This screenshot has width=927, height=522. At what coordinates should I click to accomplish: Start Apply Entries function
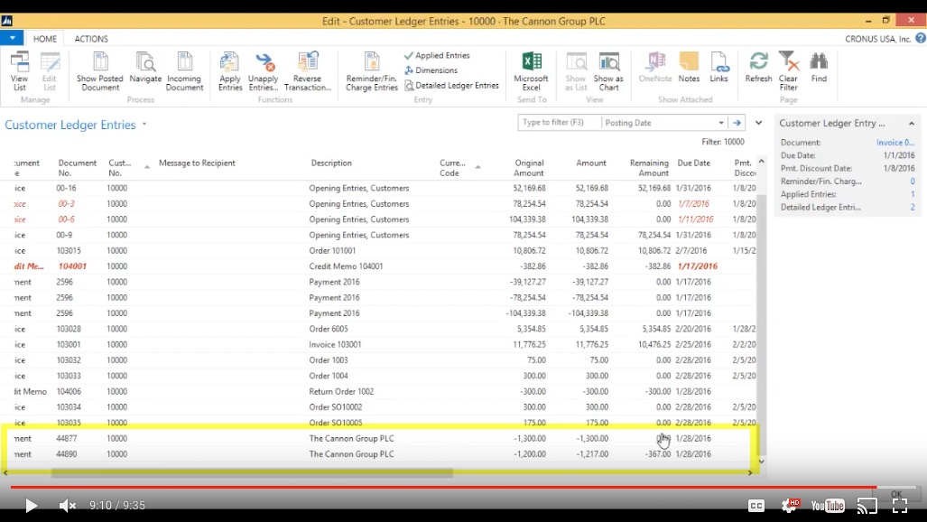click(230, 71)
